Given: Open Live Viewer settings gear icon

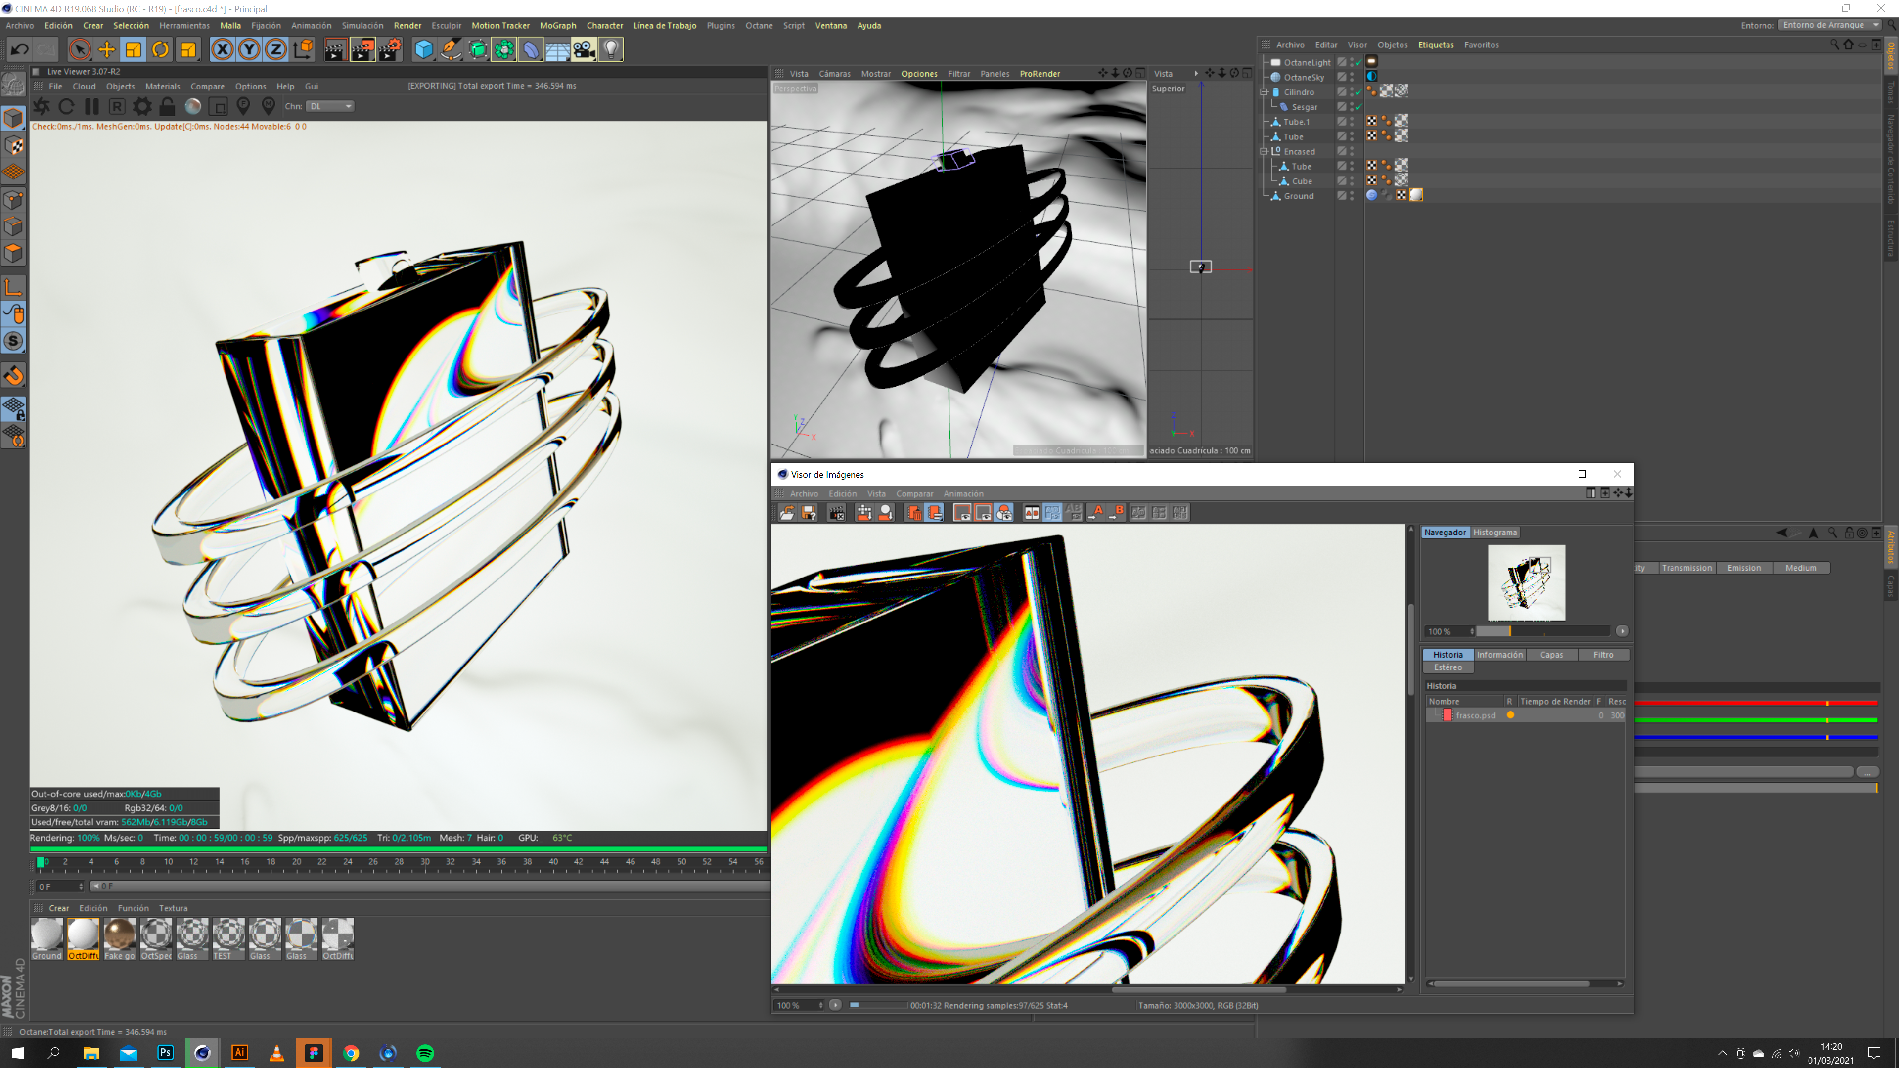Looking at the screenshot, I should click(x=142, y=106).
